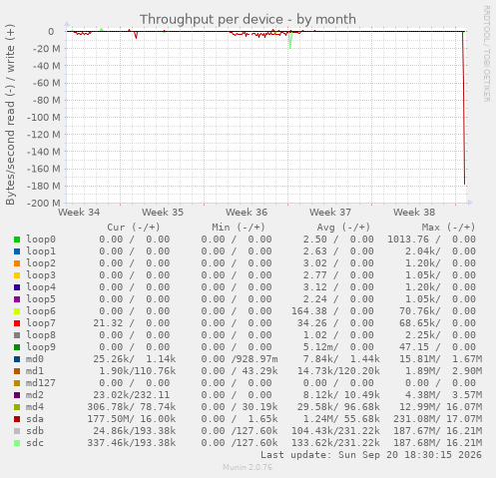Click the 'loop0' device label
Image resolution: width=496 pixels, height=478 pixels.
[41, 239]
